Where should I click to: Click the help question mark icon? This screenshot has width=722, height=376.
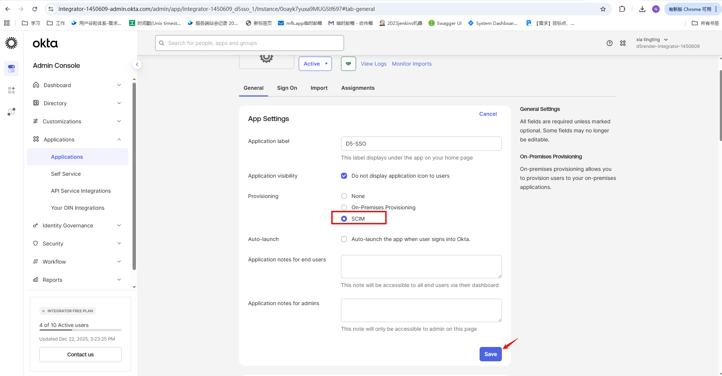609,43
